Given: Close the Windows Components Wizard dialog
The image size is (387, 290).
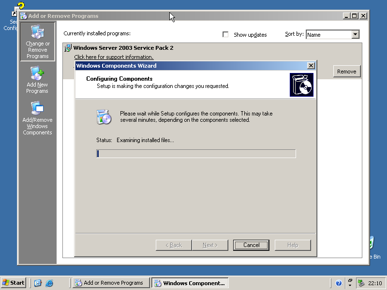Looking at the screenshot, I should pyautogui.click(x=311, y=66).
